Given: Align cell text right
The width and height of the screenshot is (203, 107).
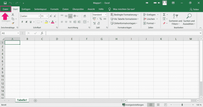Looking at the screenshot, I should click(70, 22).
